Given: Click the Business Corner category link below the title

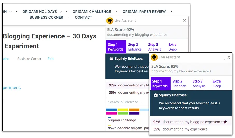Looking at the screenshot, I should (29, 59).
